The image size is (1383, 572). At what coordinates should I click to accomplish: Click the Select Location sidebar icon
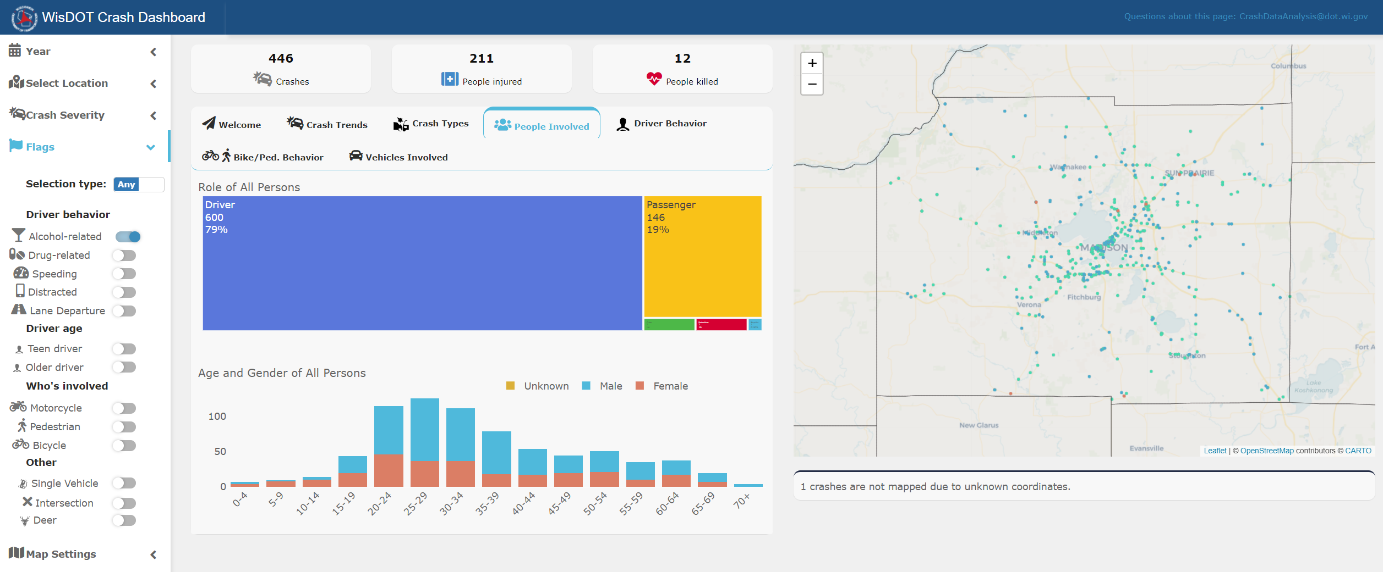pos(16,82)
